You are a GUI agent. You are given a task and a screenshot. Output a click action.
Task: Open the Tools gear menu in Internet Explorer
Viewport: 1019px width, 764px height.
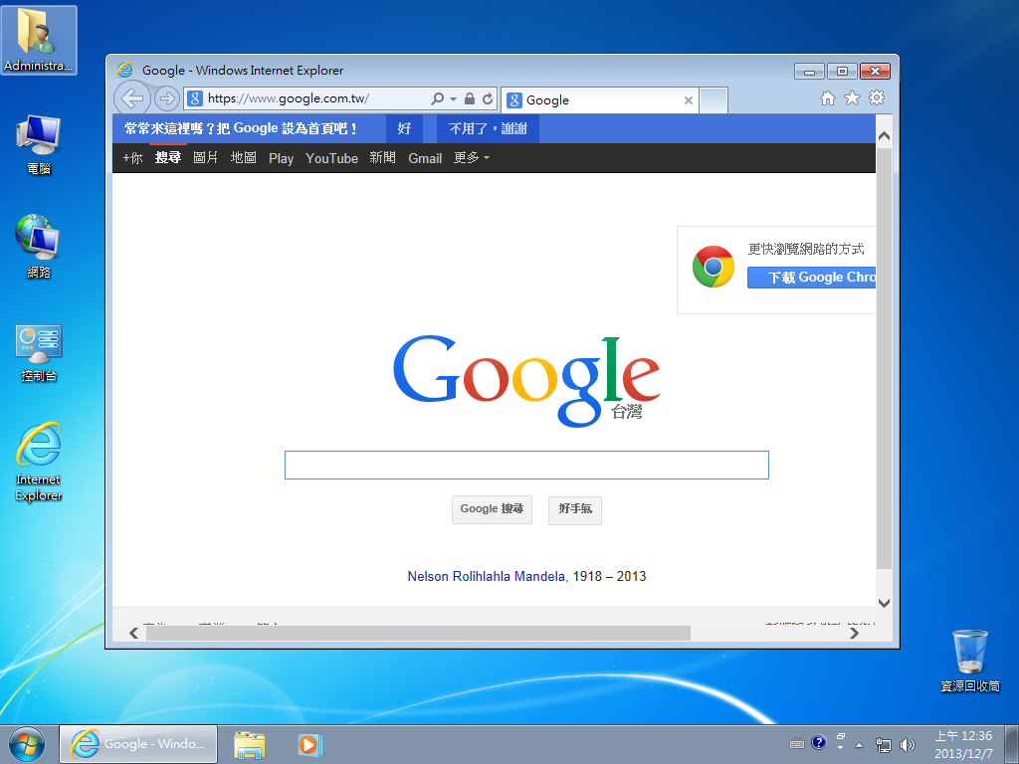pyautogui.click(x=877, y=98)
